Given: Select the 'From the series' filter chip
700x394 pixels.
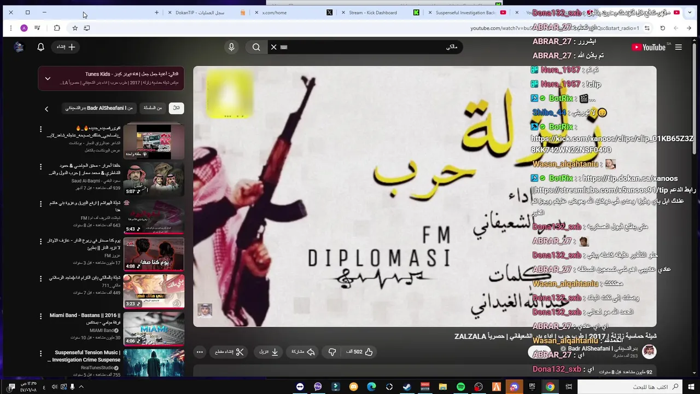Looking at the screenshot, I should (x=153, y=108).
